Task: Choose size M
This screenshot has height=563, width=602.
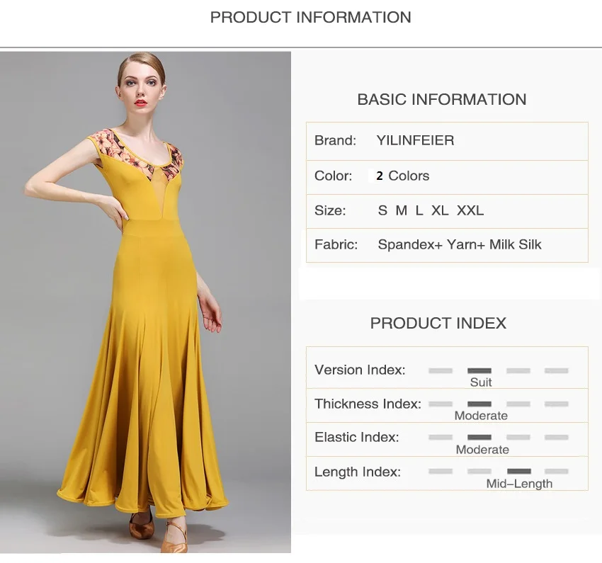Action: coord(401,210)
